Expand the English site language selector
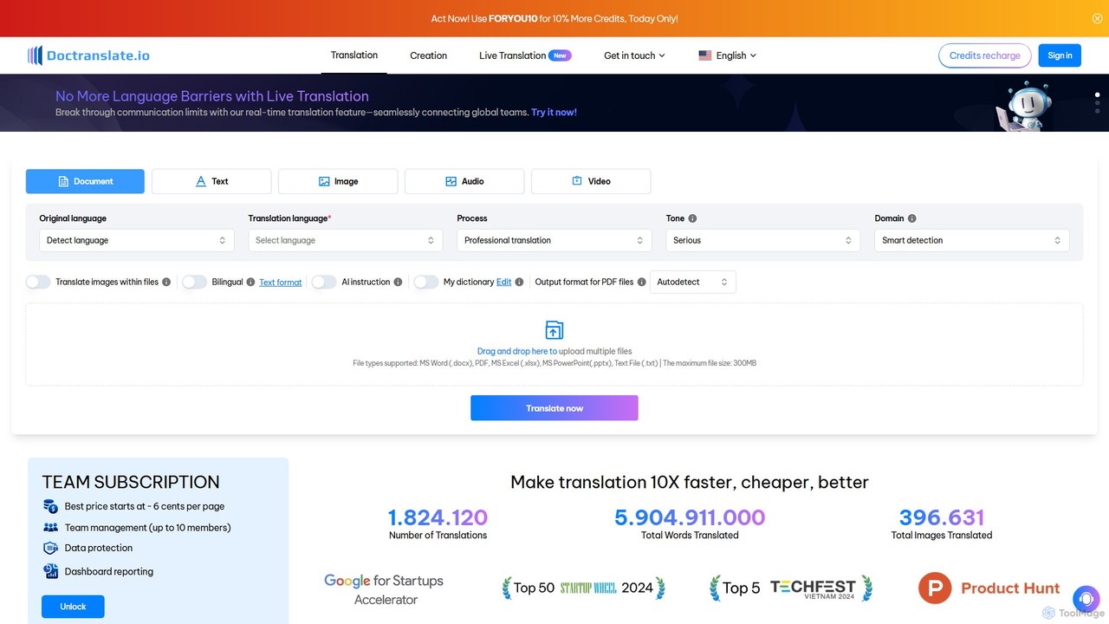This screenshot has height=624, width=1109. [x=728, y=55]
